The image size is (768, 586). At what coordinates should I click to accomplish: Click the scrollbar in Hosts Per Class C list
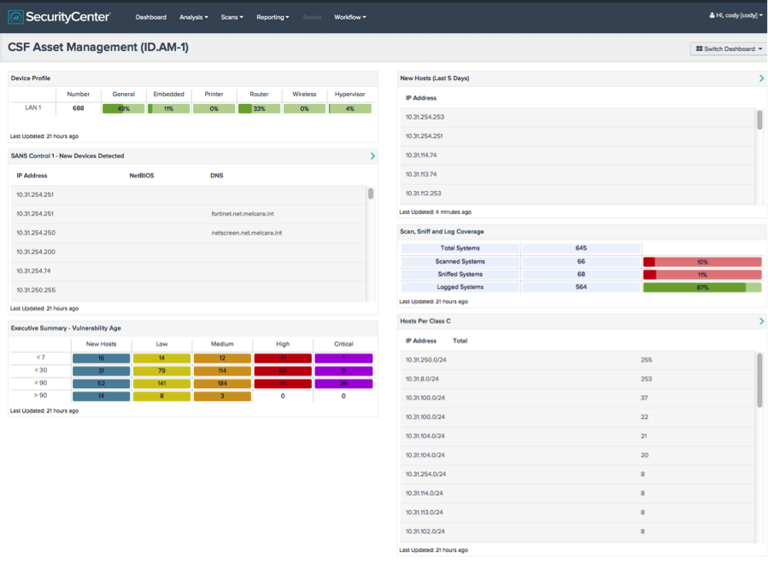tap(759, 380)
